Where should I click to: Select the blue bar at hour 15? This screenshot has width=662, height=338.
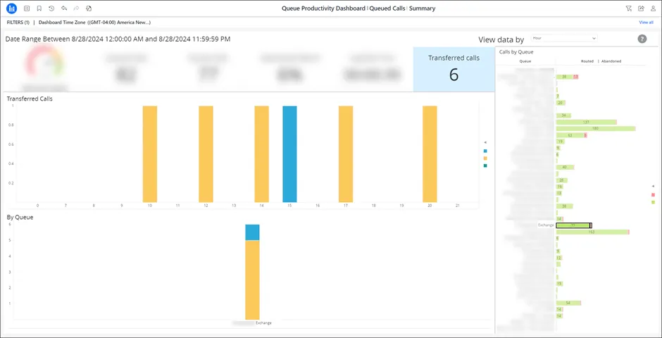click(x=289, y=154)
